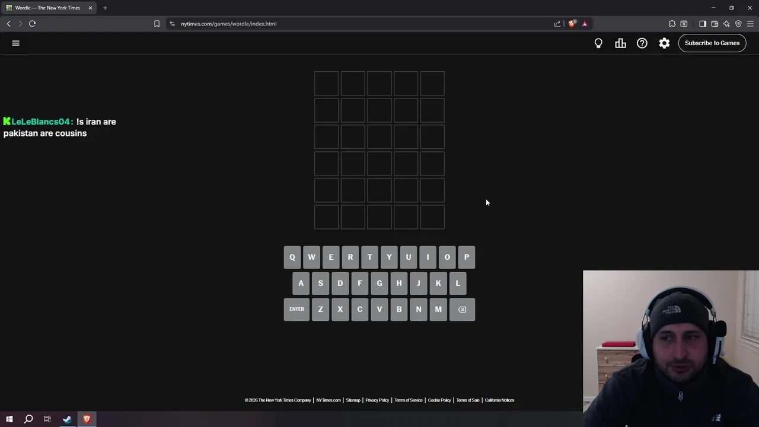
Task: Open the How to Play help icon
Action: pos(642,43)
